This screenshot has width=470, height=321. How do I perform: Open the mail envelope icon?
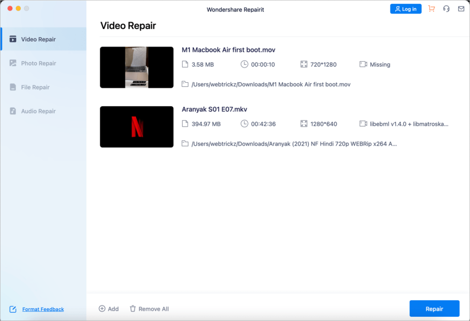pyautogui.click(x=461, y=8)
